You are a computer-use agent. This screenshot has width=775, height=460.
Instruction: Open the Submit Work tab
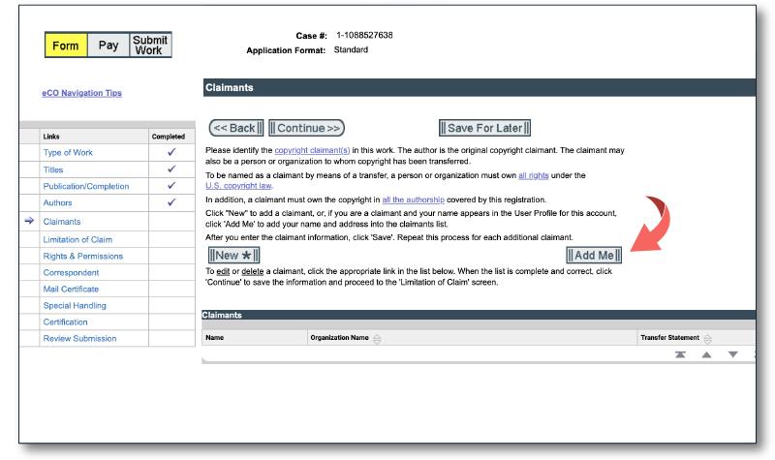pos(149,46)
